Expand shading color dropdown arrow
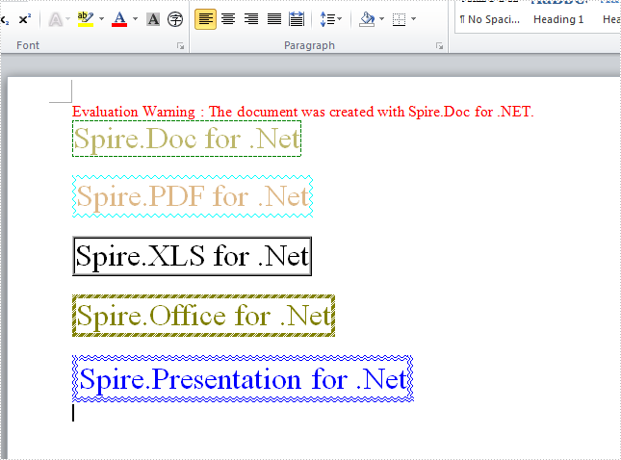 [382, 19]
